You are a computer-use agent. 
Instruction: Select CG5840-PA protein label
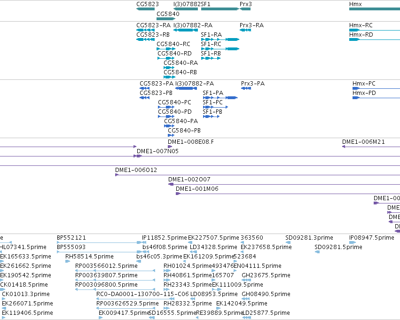point(181,121)
